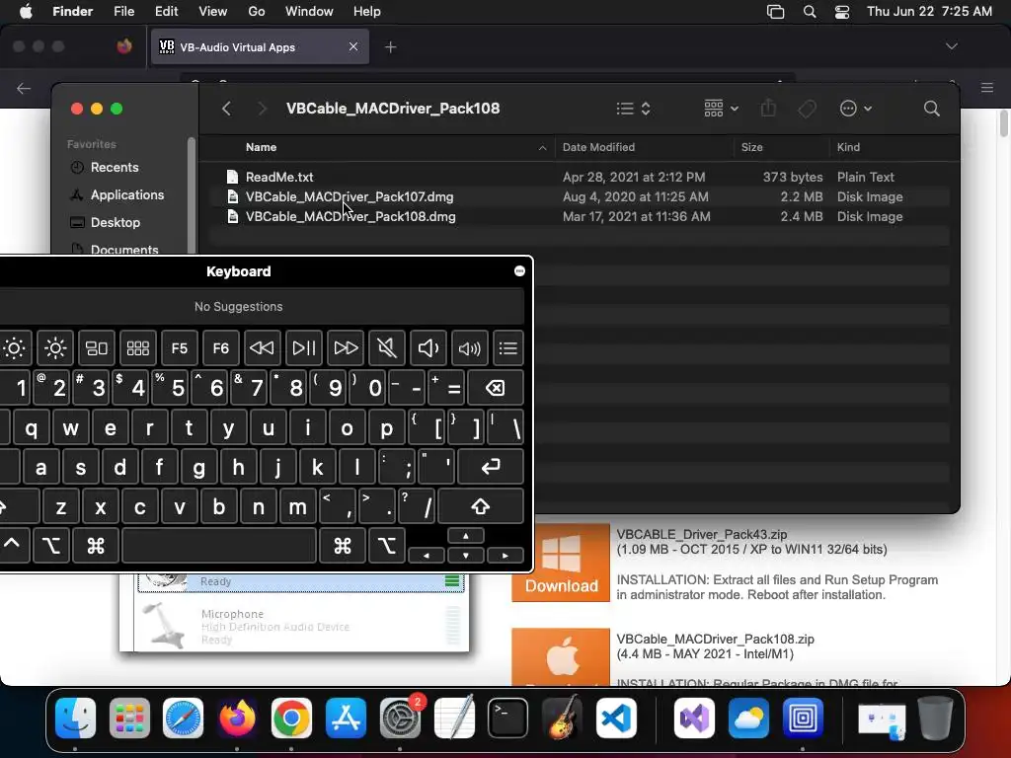Viewport: 1011px width, 758px height.
Task: Open the Go menu
Action: click(257, 12)
